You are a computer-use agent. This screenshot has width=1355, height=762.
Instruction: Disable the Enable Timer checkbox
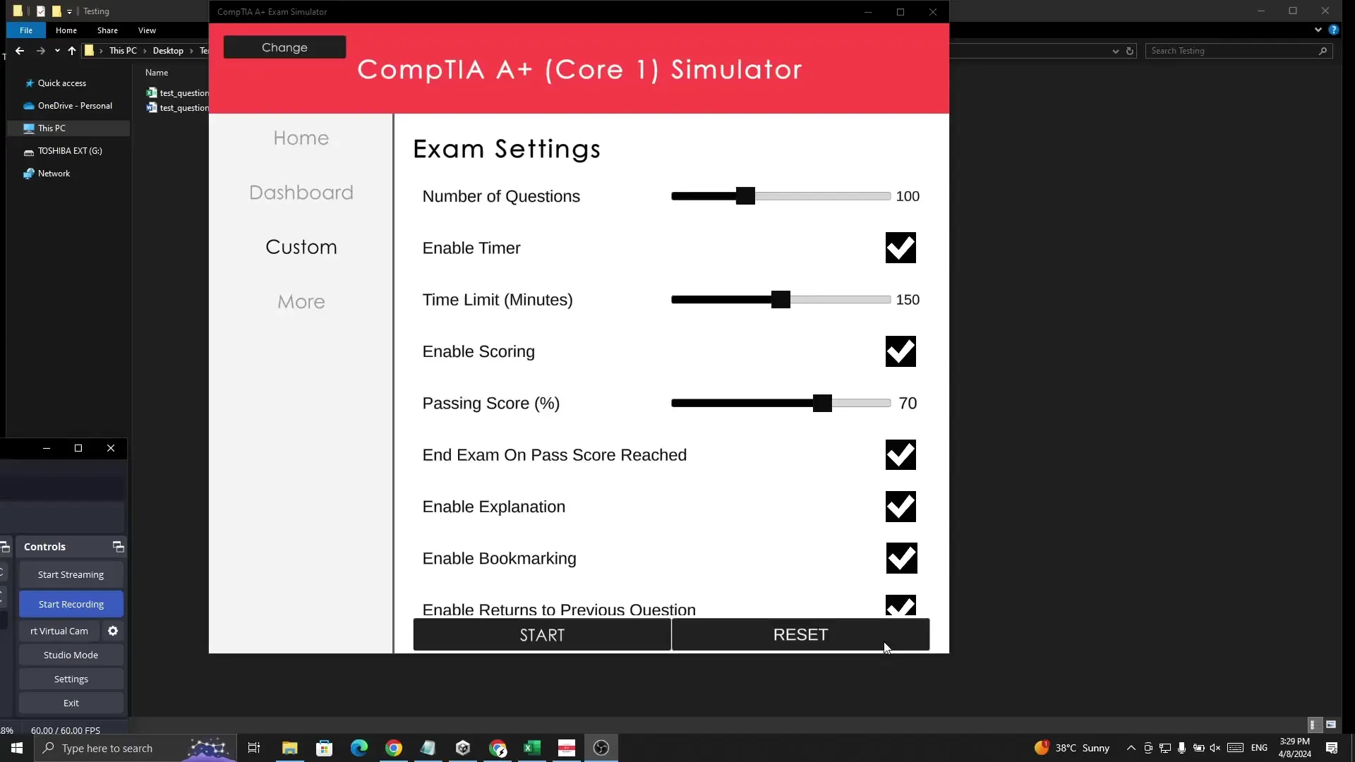[901, 248]
